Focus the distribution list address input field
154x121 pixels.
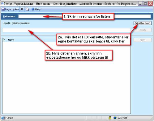point(66,30)
